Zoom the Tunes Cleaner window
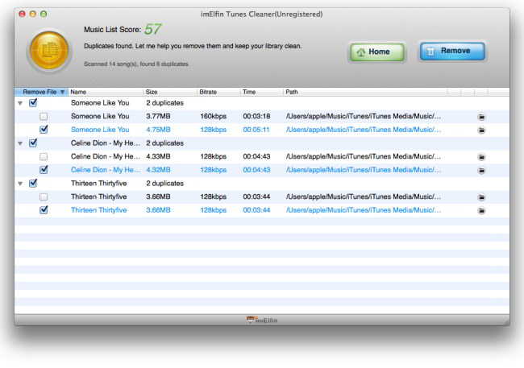 point(44,14)
